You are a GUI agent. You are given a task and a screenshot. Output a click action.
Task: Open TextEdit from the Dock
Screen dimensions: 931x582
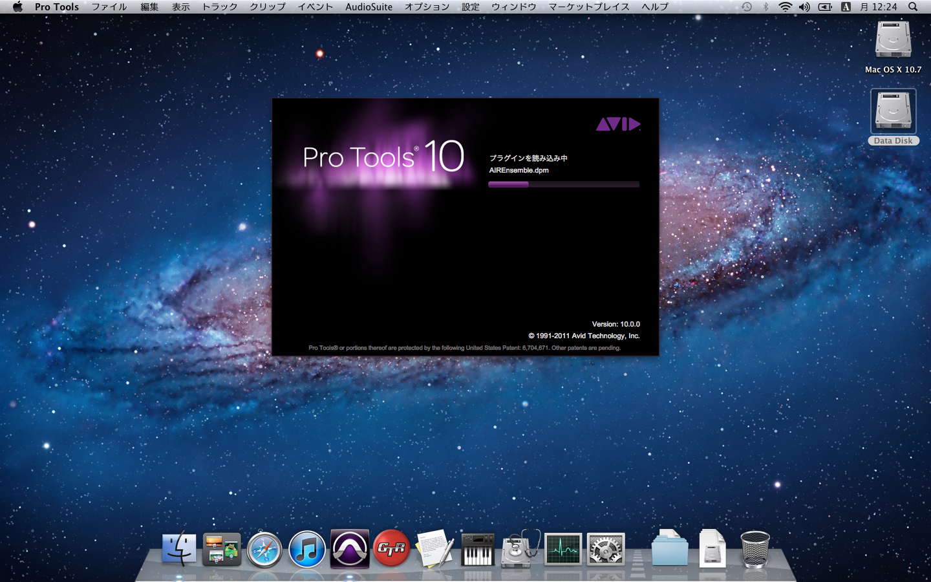(x=434, y=548)
